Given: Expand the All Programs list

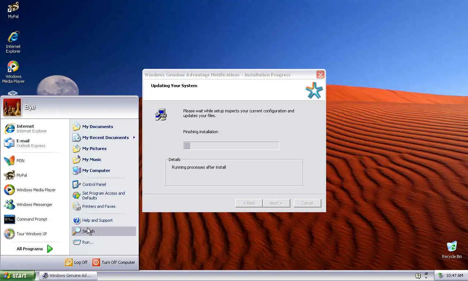Looking at the screenshot, I should pos(35,249).
